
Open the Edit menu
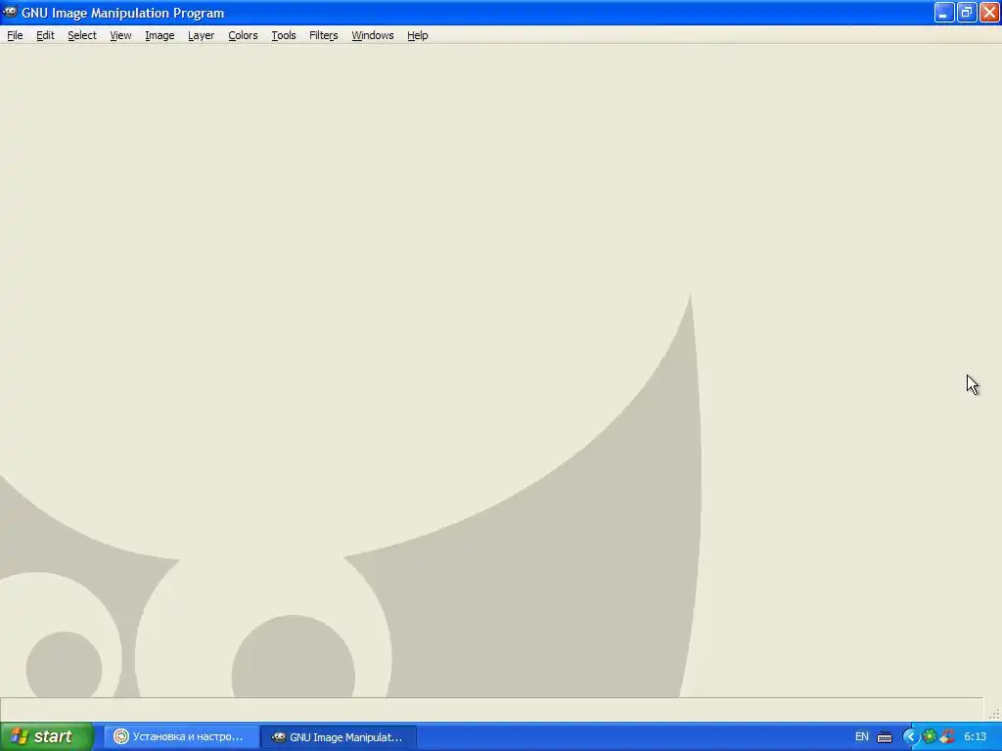[45, 36]
